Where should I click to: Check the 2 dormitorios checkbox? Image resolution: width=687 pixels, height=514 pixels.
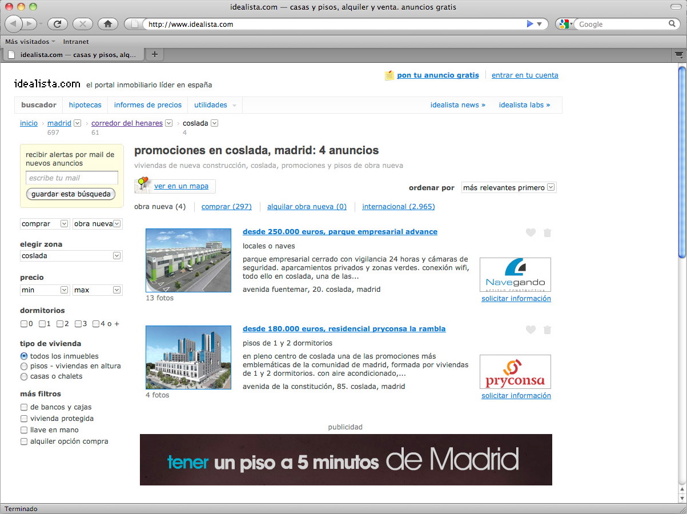(60, 324)
